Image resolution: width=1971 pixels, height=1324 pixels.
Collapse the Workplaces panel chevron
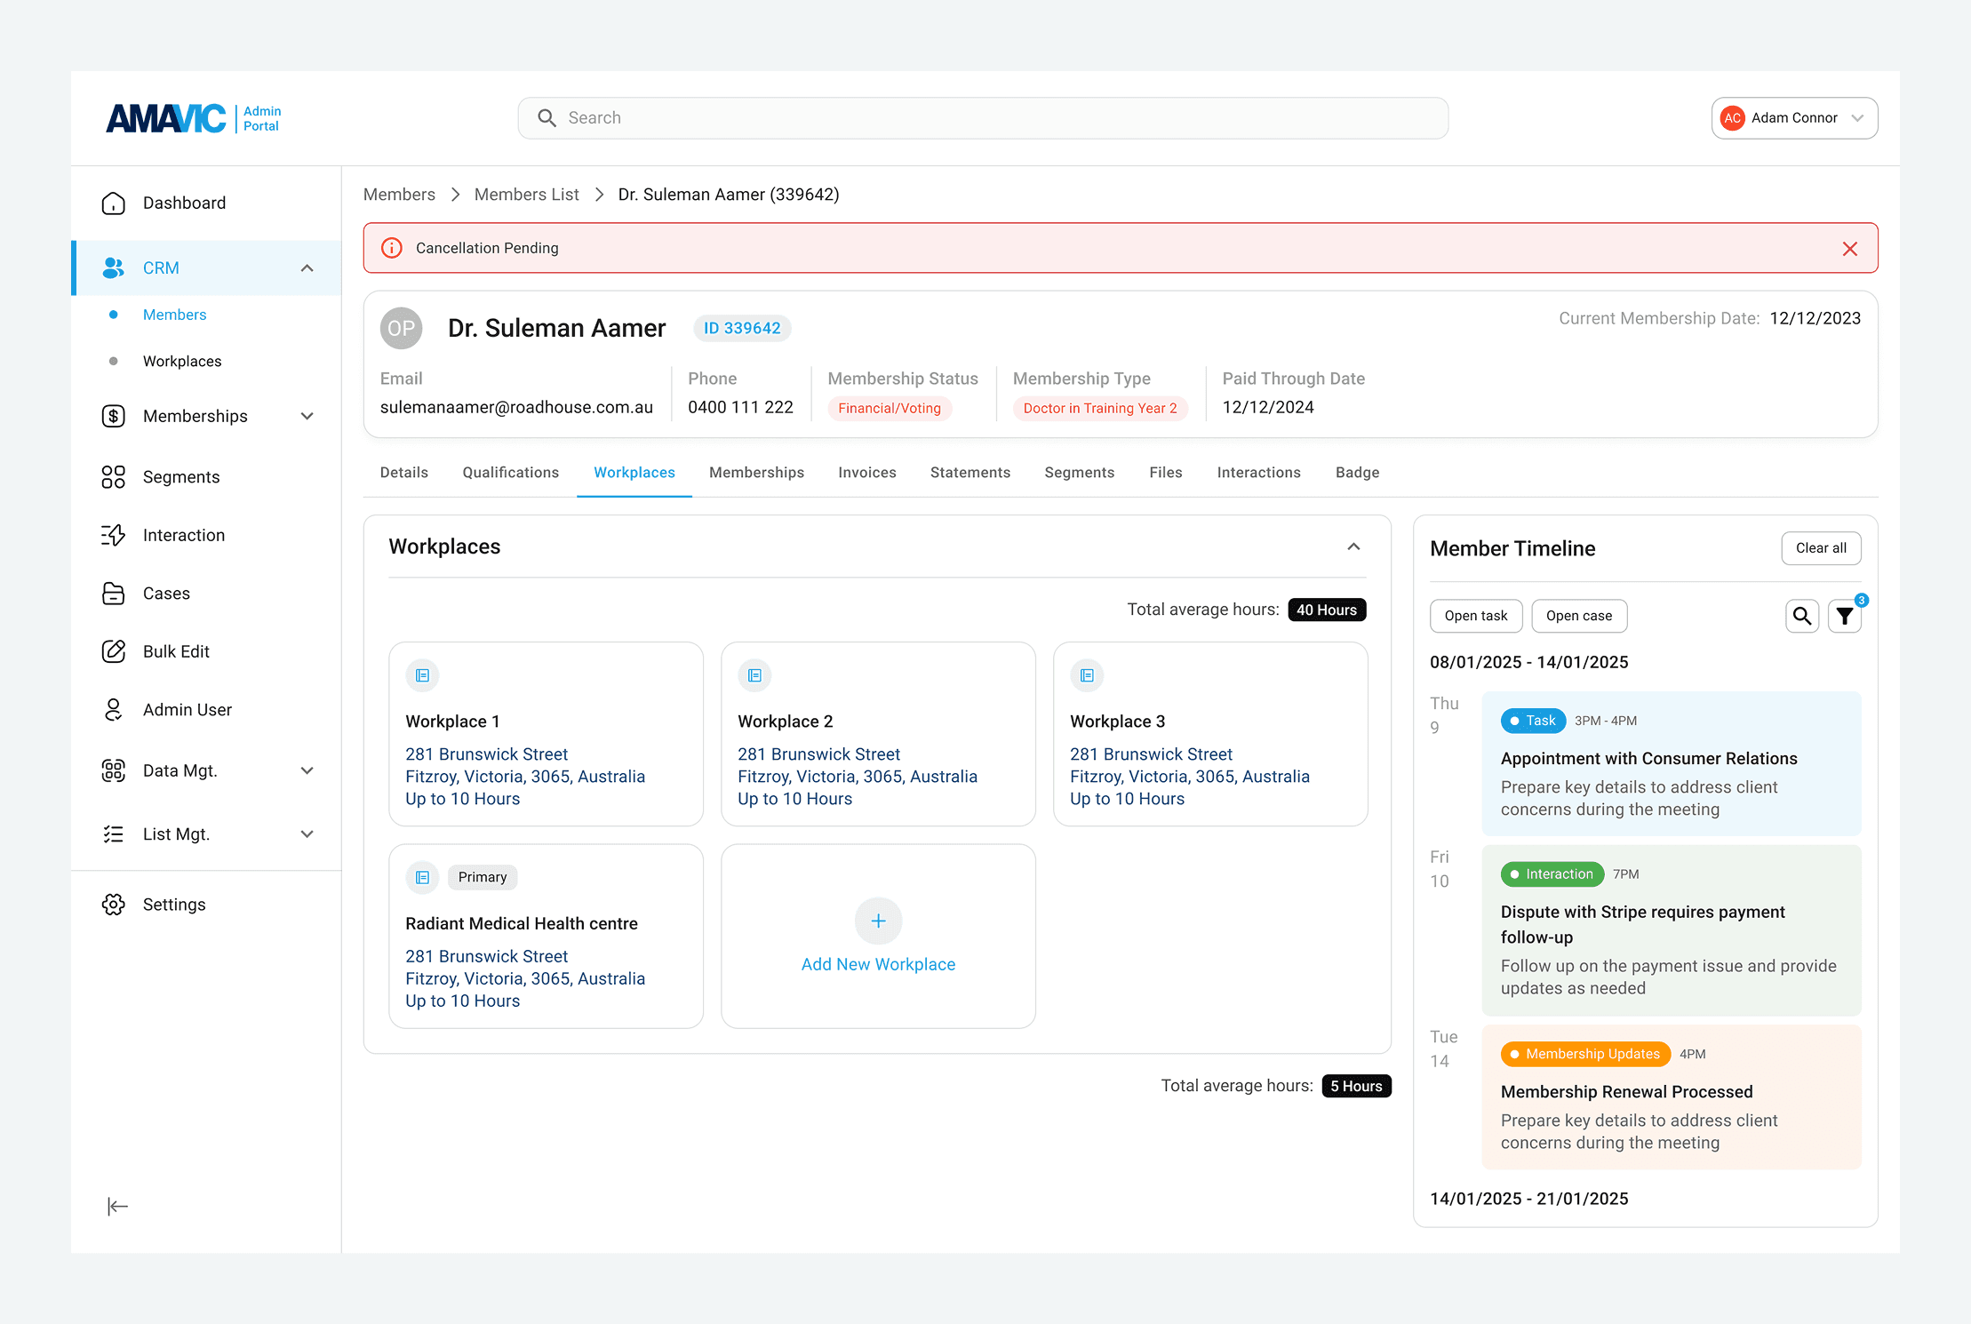click(x=1353, y=546)
